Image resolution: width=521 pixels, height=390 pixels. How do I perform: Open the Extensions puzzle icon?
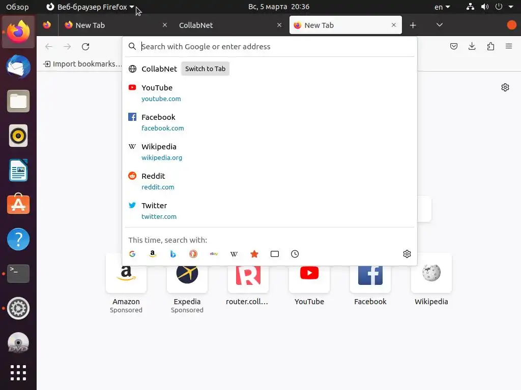click(x=490, y=46)
